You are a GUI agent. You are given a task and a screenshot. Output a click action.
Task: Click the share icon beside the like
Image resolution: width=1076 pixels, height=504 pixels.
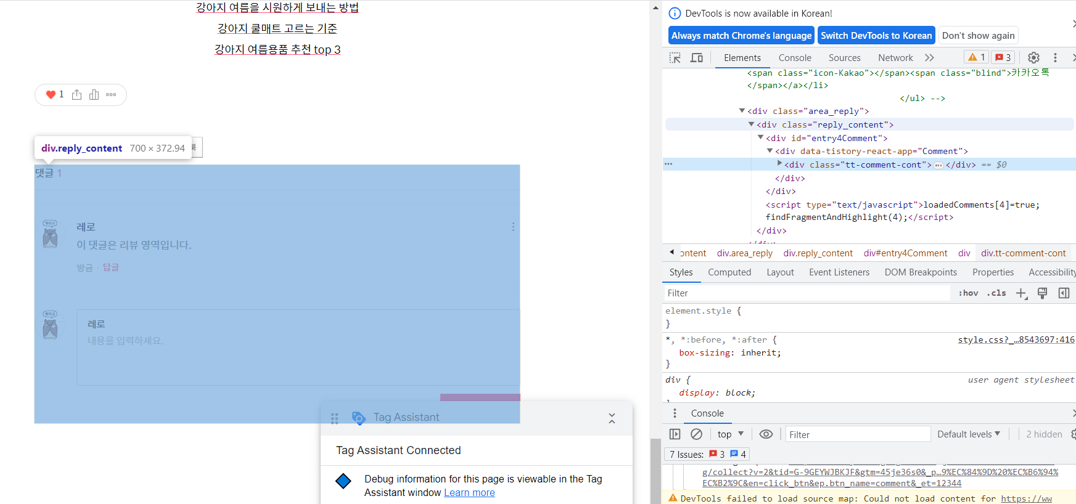tap(76, 95)
